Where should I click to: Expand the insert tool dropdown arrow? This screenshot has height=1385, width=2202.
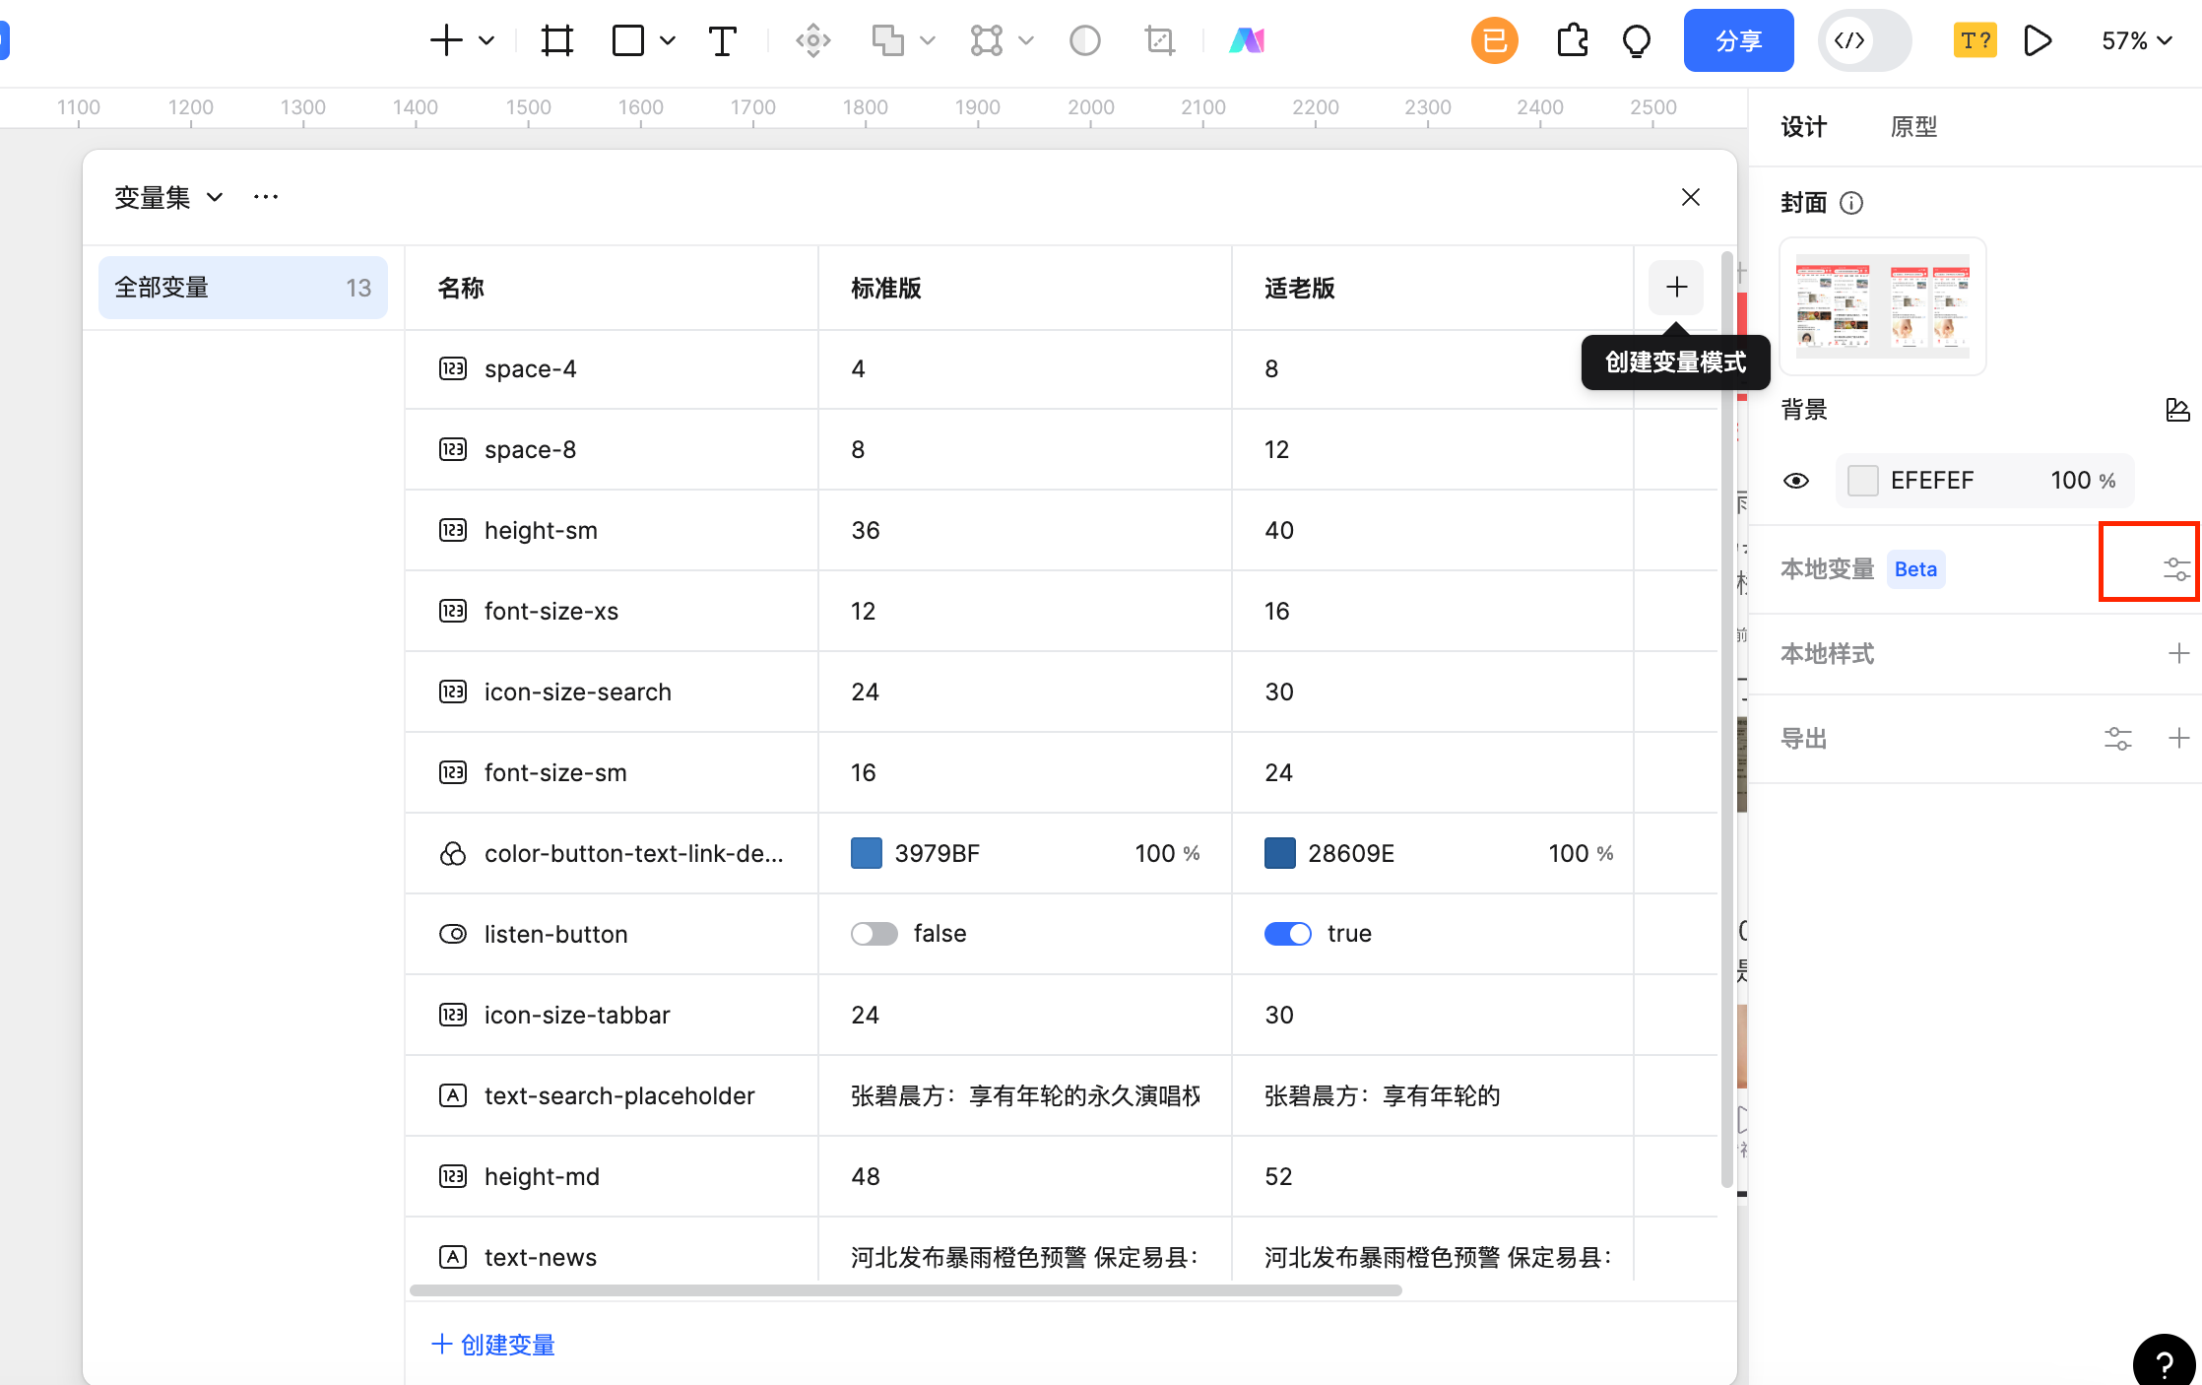click(486, 40)
